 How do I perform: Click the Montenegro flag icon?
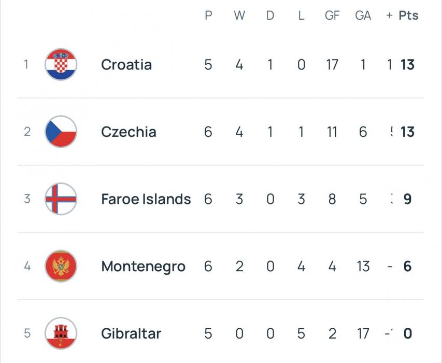(61, 267)
